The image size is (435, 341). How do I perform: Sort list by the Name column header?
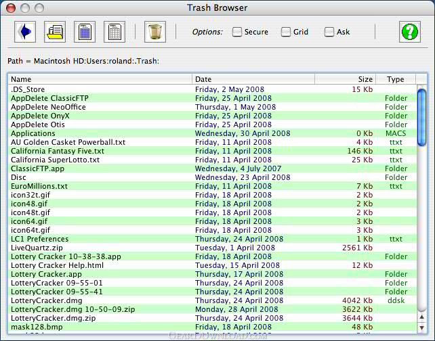click(x=100, y=79)
